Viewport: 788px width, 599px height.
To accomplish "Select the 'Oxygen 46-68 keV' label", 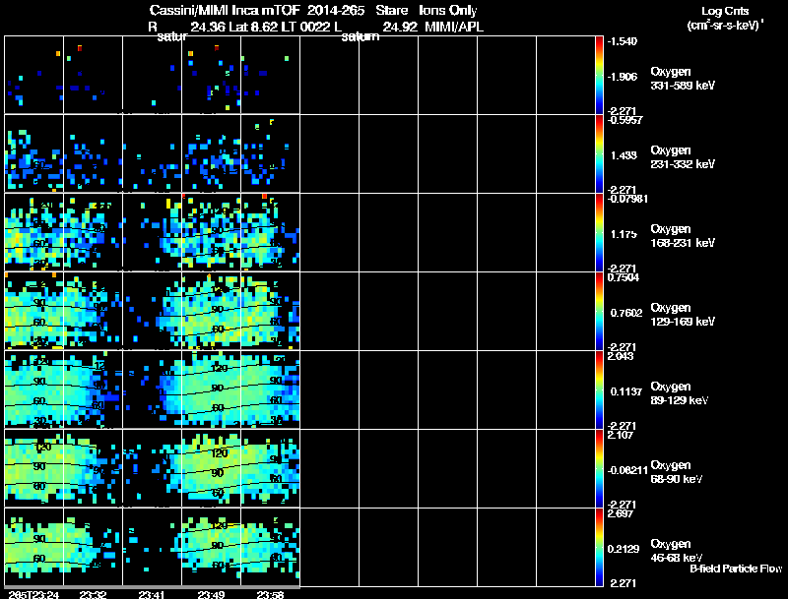I will tap(677, 551).
